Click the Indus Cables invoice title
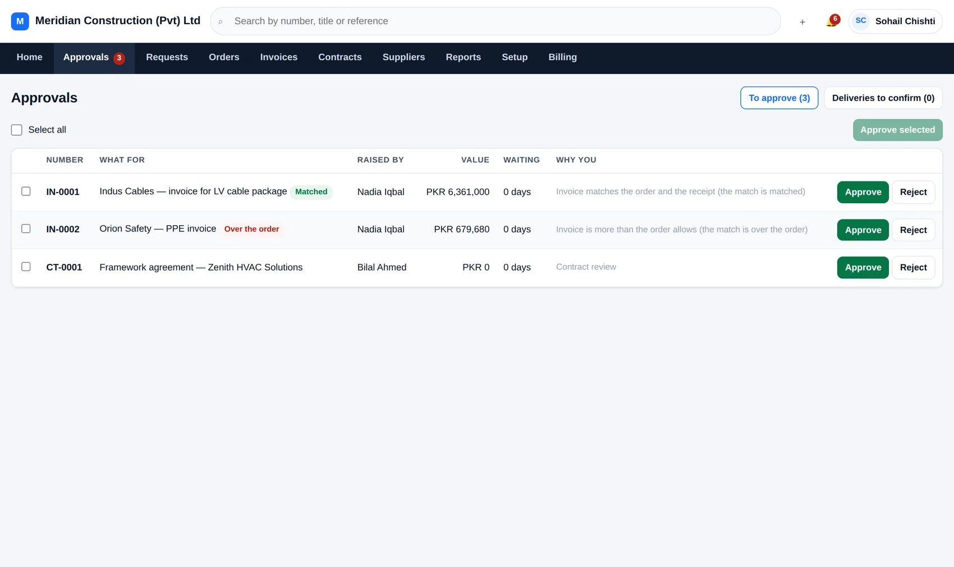The image size is (954, 567). [x=193, y=191]
